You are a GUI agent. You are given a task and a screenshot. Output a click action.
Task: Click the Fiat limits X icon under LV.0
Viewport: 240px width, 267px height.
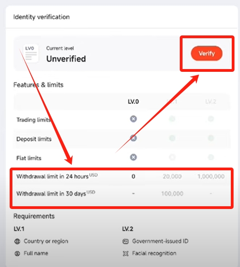[133, 157]
